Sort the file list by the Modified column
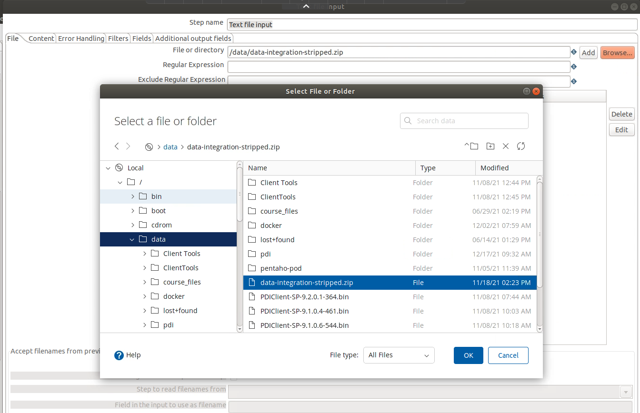Screen dimensions: 640x413 pos(494,168)
